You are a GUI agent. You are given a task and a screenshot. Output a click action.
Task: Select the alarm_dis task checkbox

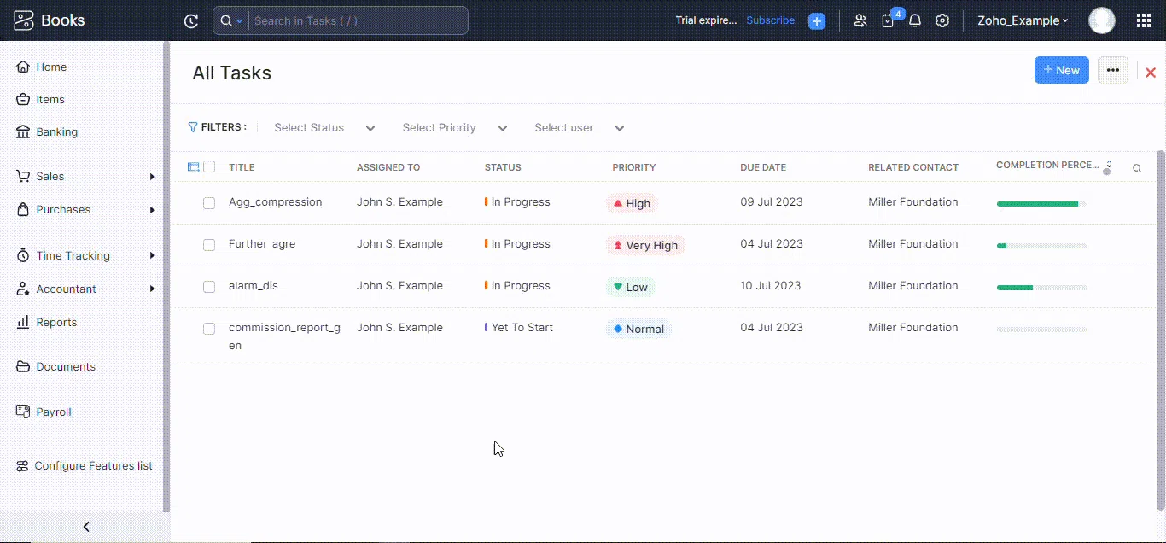tap(209, 287)
